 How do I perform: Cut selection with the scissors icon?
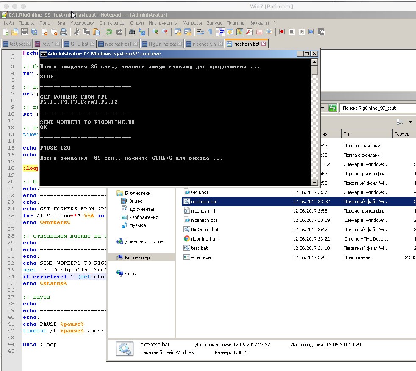coord(77,32)
